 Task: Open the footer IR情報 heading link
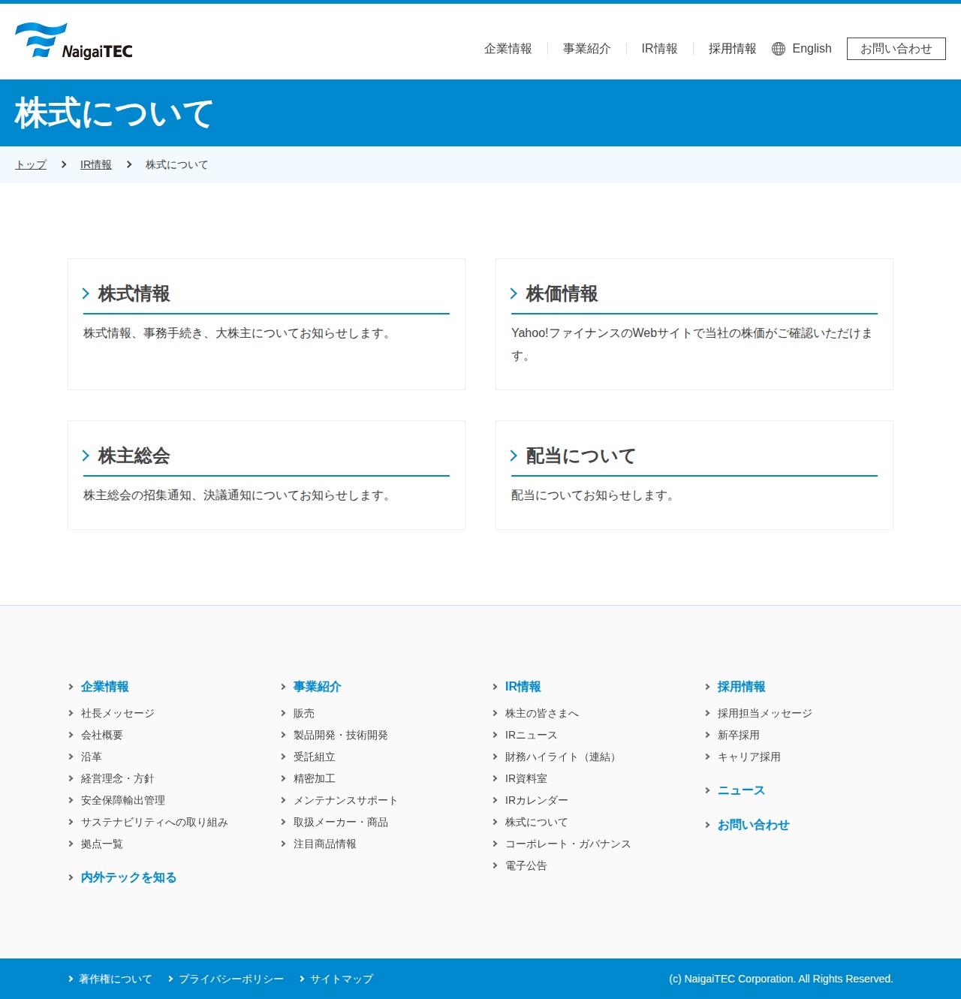pos(523,687)
